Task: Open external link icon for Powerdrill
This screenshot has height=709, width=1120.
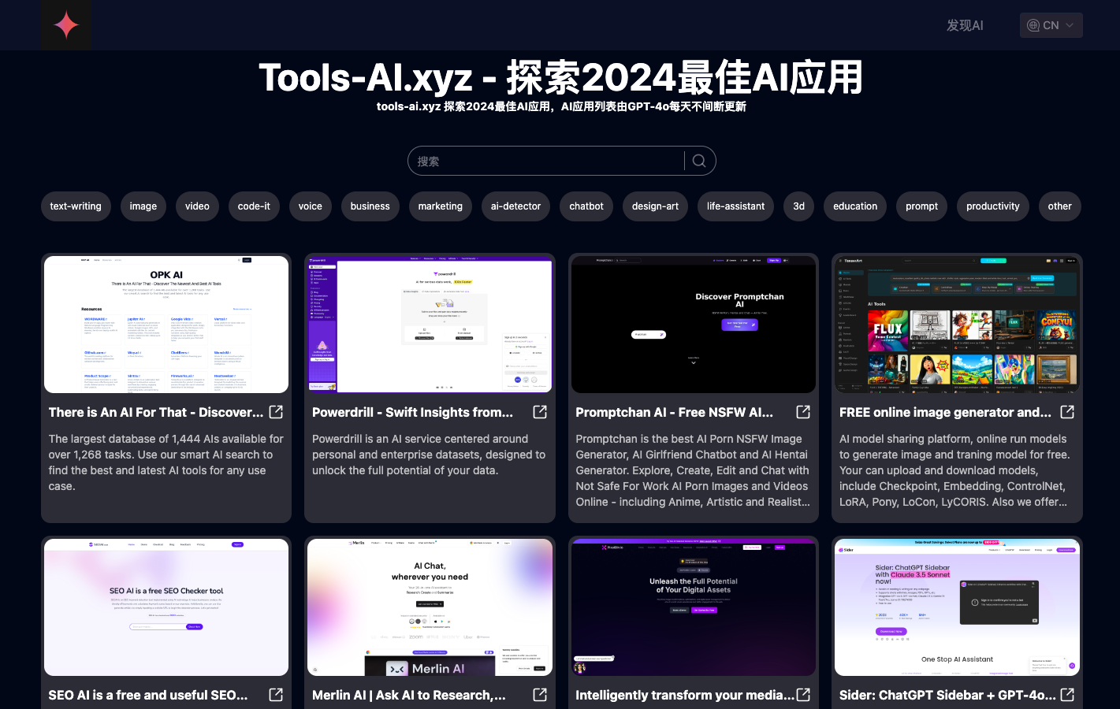Action: (540, 412)
